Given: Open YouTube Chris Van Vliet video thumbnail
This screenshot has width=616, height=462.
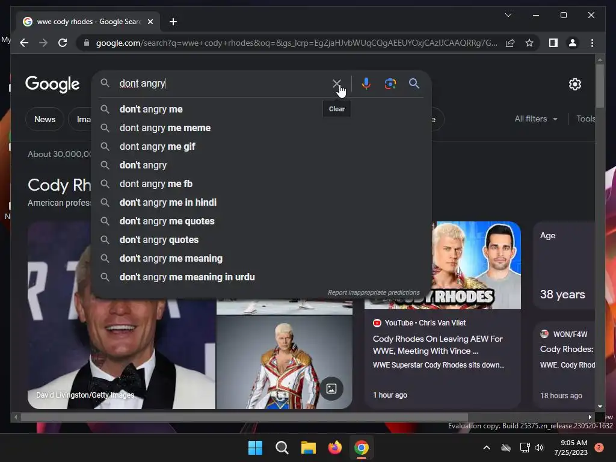Looking at the screenshot, I should tap(476, 265).
